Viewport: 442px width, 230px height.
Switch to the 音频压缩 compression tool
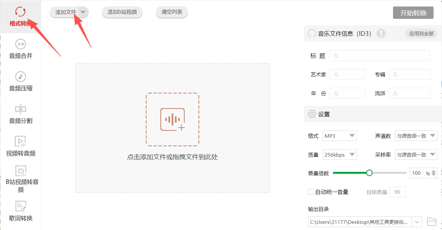pos(20,81)
